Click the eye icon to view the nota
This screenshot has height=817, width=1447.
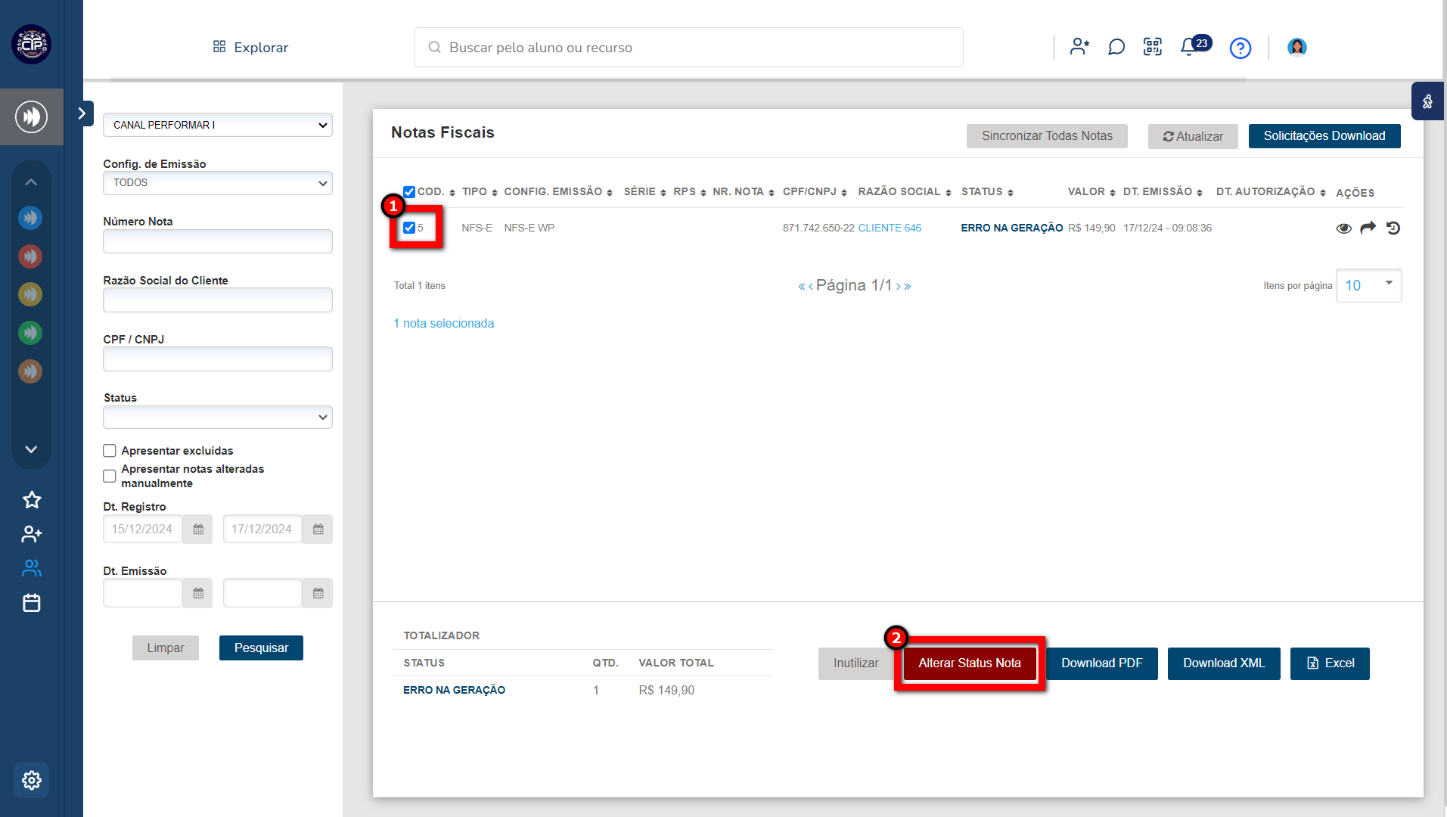[x=1343, y=228]
